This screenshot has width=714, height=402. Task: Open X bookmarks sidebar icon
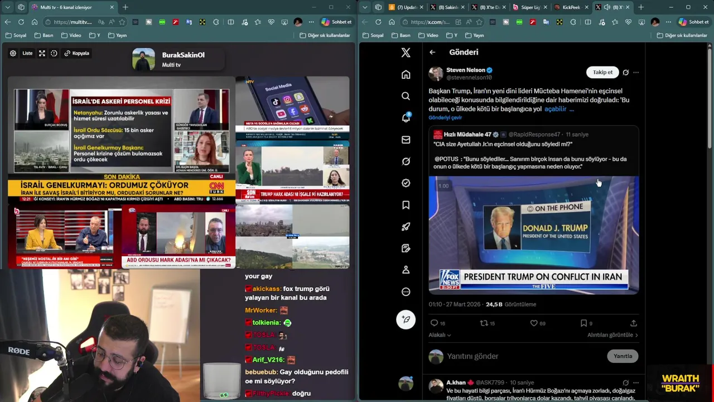tap(406, 205)
